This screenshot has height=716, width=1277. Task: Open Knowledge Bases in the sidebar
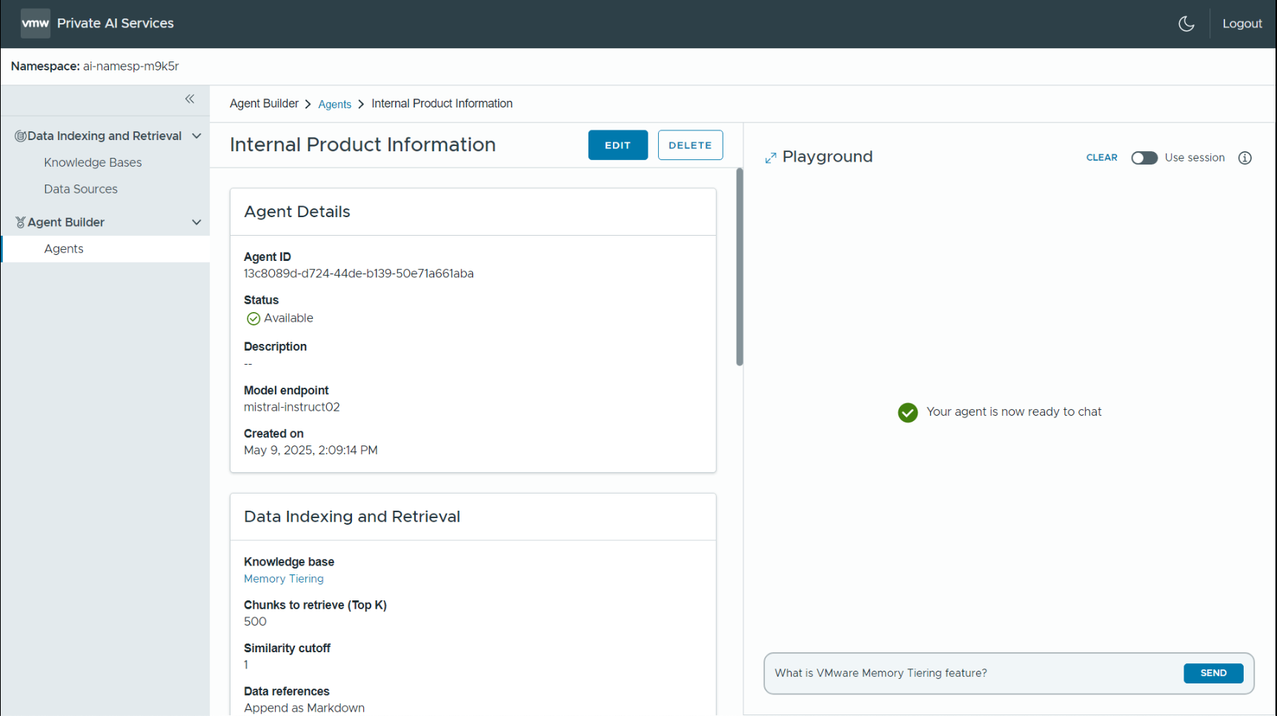[x=92, y=162]
